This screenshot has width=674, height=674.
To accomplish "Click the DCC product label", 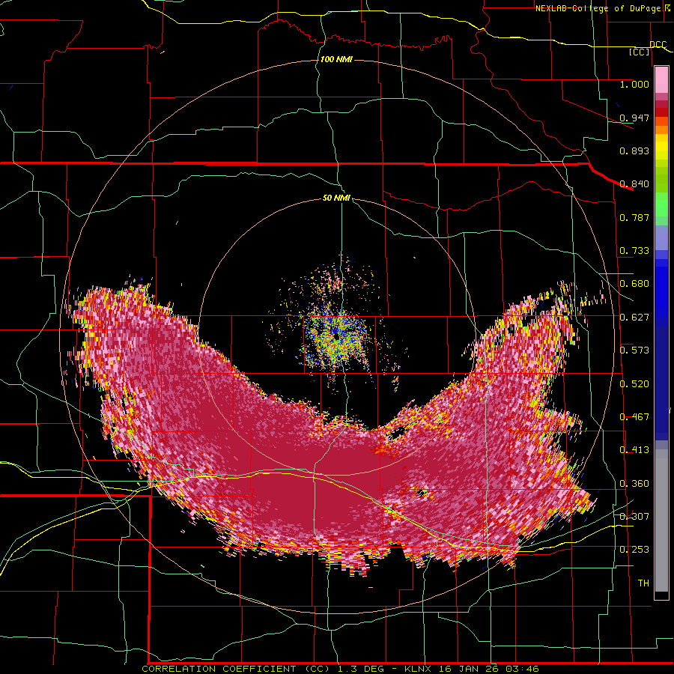I will (x=658, y=45).
